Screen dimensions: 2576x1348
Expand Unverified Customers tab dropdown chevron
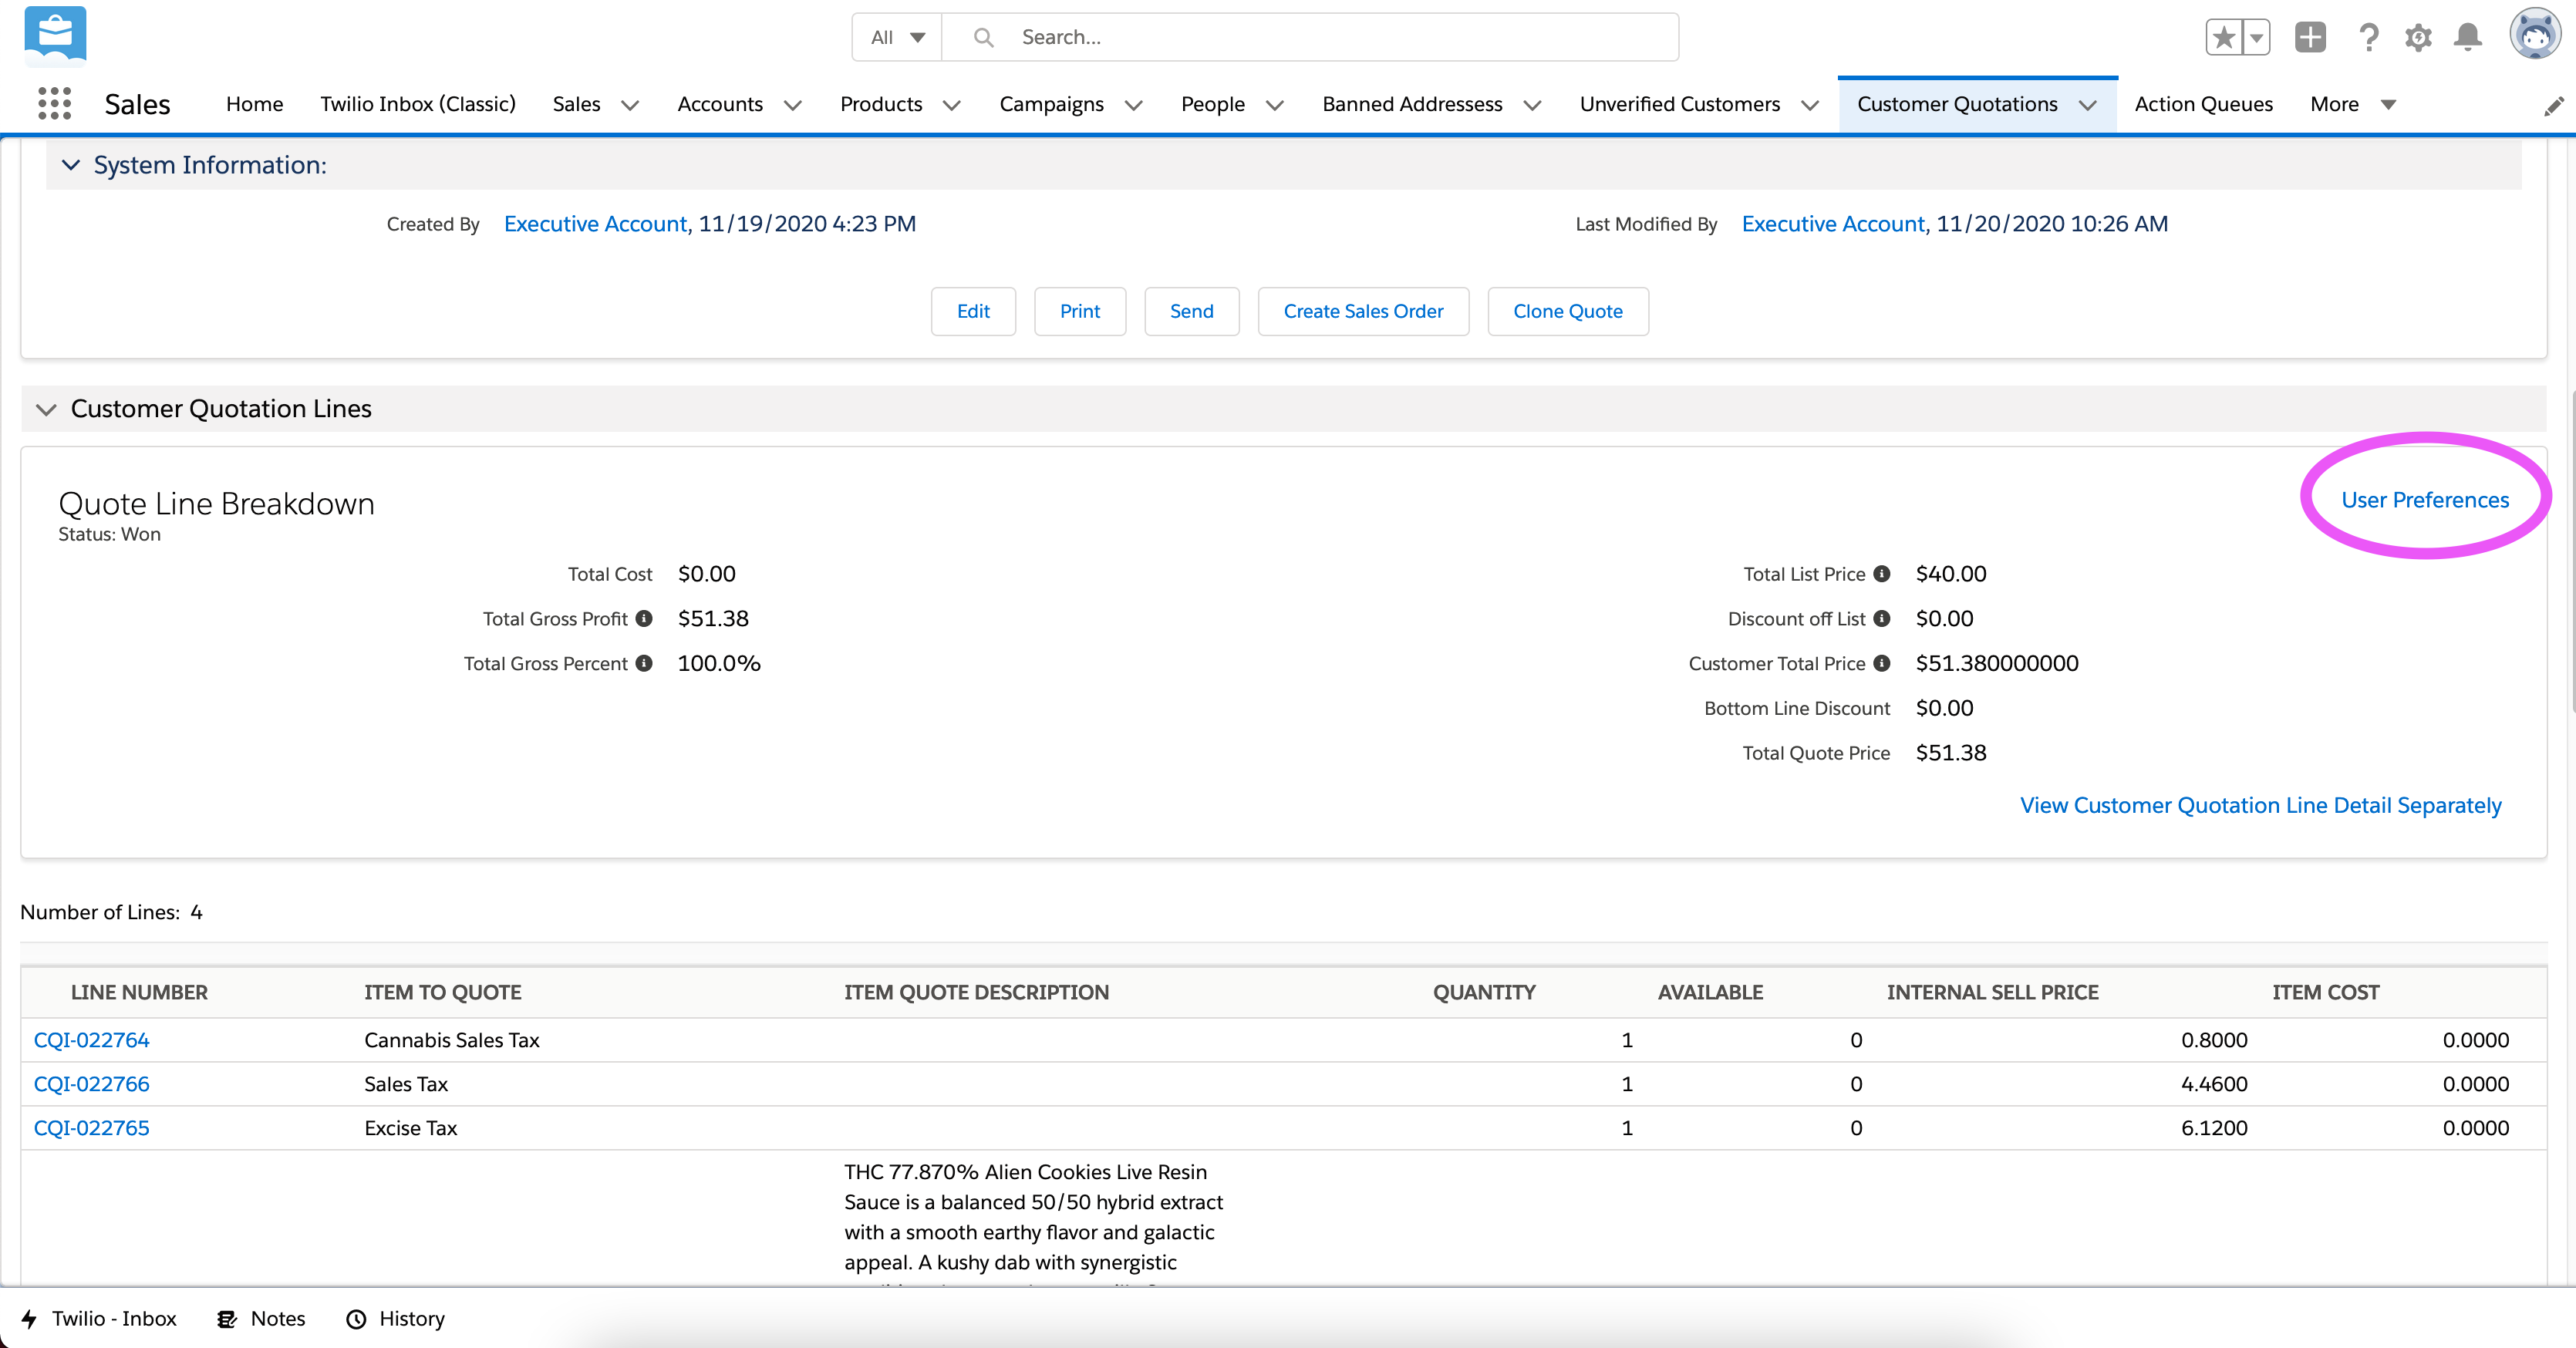click(x=1810, y=105)
